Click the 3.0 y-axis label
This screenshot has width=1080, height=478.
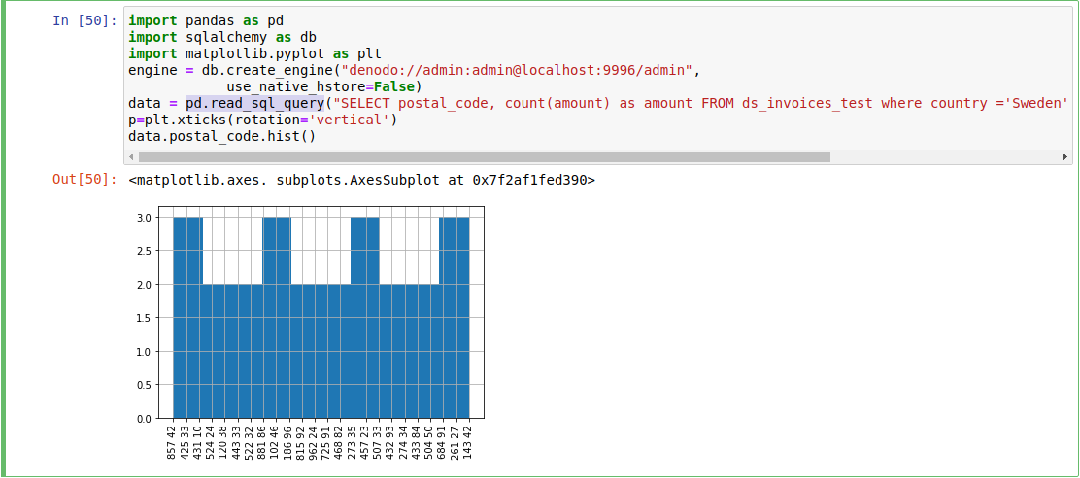(146, 218)
